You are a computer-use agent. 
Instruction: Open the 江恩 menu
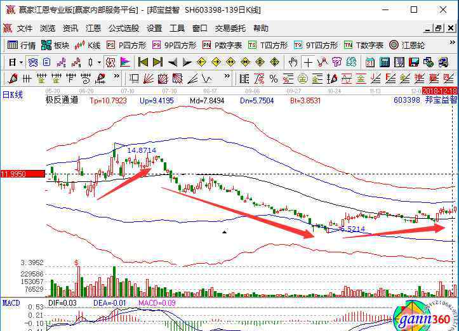click(93, 29)
